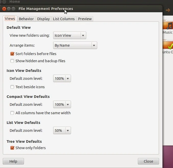This screenshot has width=173, height=168.
Task: Click the List View Defaults heading
Action: [x=23, y=123]
